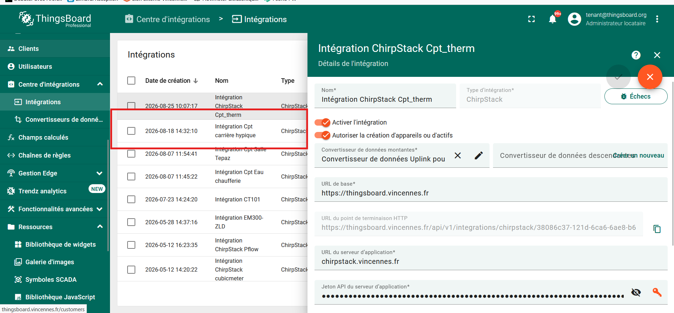Expand Gestion Edge sidebar section
This screenshot has width=674, height=313.
[99, 173]
